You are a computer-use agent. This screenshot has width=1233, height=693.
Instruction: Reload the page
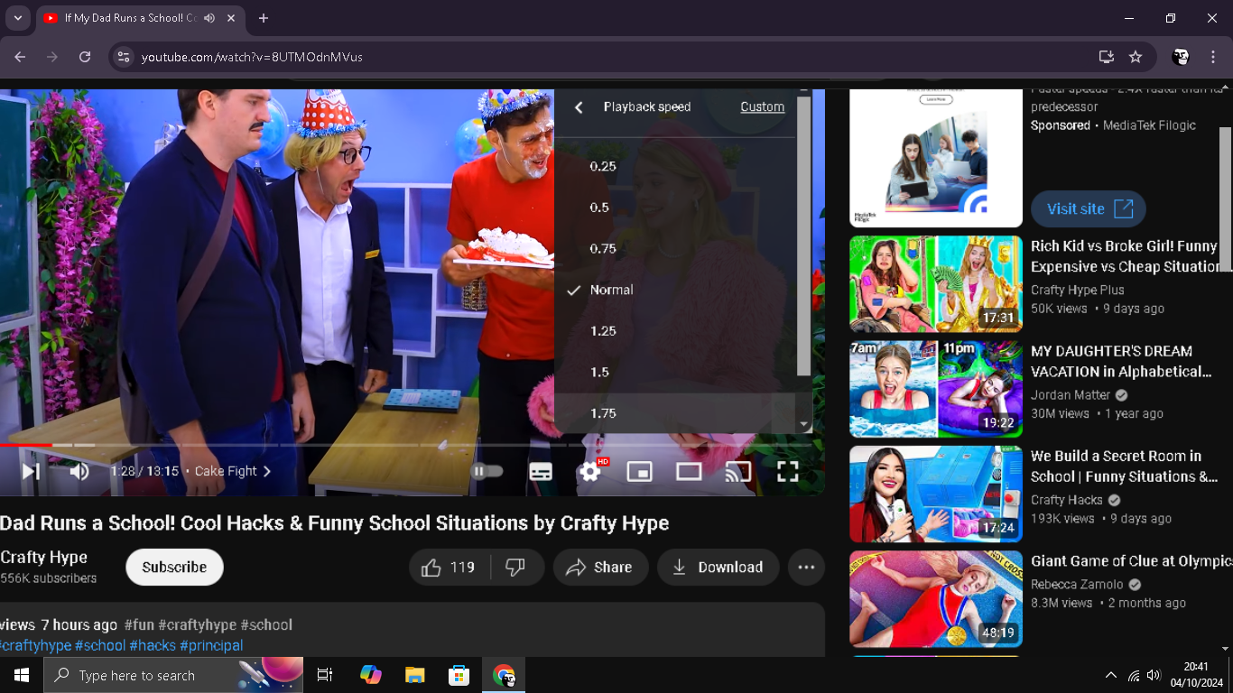coord(85,57)
